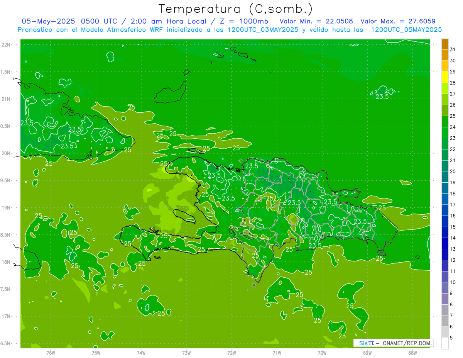Click color bar label '12'

click(453, 260)
